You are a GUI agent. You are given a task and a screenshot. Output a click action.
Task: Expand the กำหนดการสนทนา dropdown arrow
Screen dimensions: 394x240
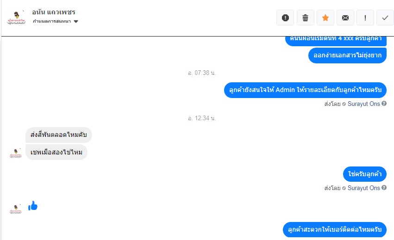76,21
